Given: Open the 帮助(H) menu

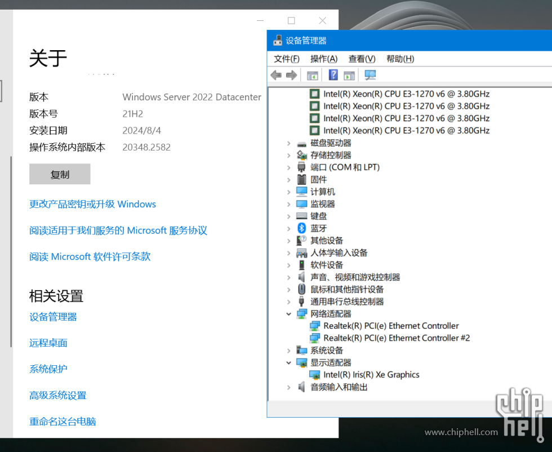Looking at the screenshot, I should [400, 59].
